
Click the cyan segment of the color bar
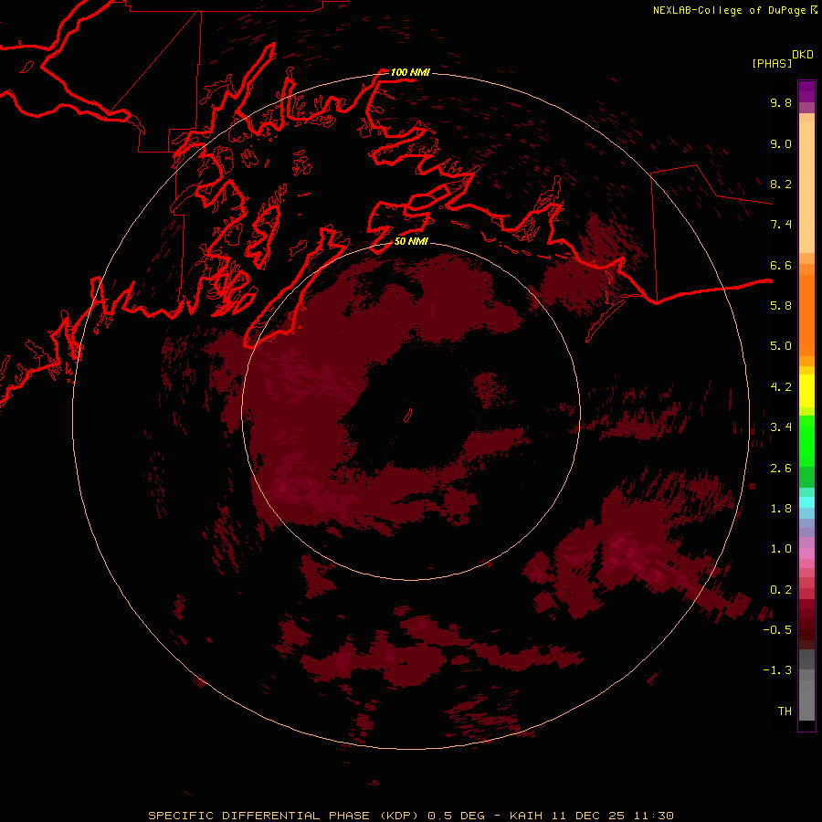point(806,501)
